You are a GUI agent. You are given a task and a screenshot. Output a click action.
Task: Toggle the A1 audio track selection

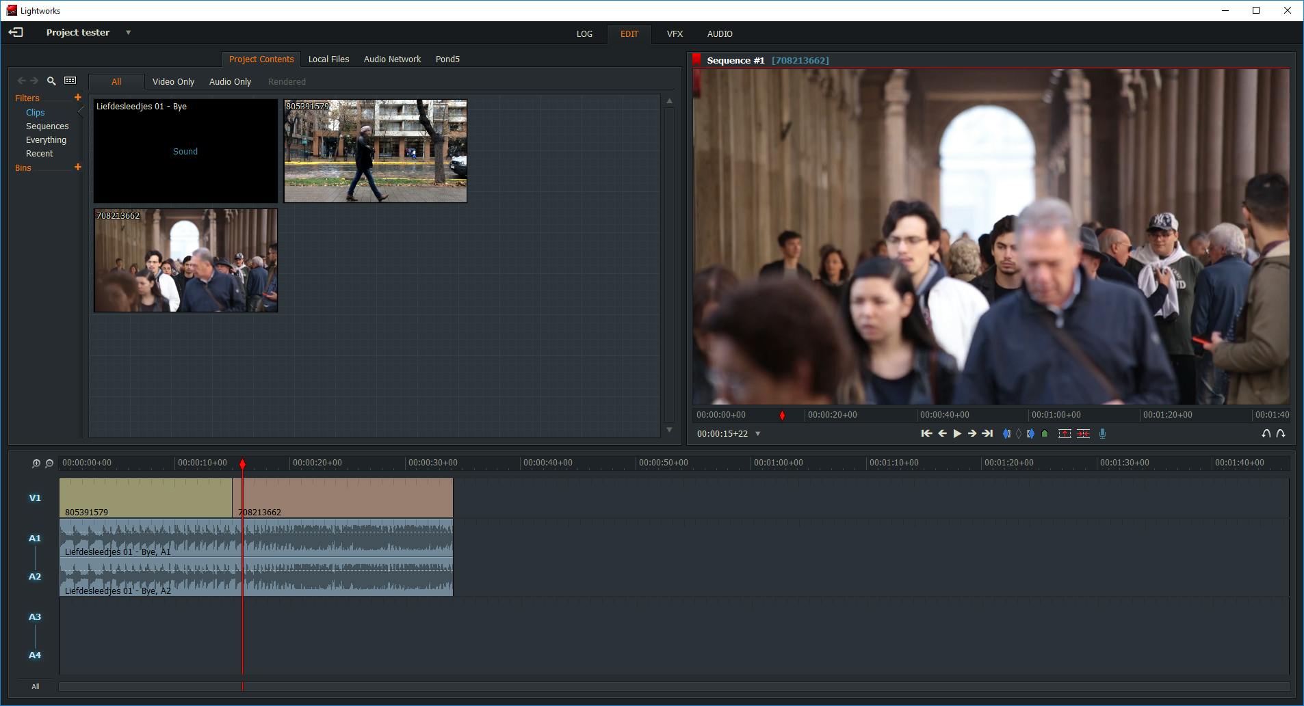tap(35, 539)
